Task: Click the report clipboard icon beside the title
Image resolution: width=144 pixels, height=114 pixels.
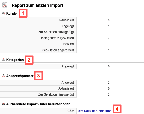Action: (x=5, y=5)
